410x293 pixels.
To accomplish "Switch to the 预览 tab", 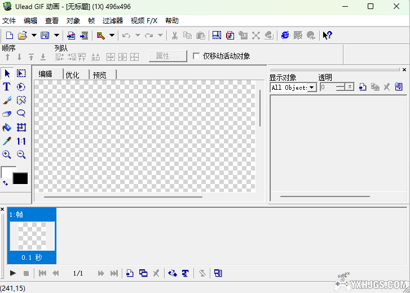I will [103, 75].
